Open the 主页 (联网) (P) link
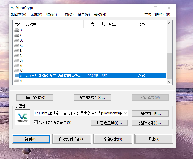Screen dimensions: 193x159 (x=157, y=15)
